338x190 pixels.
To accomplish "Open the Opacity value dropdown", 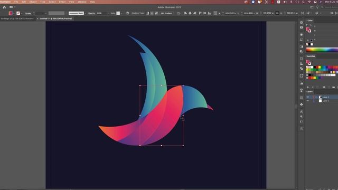I will point(108,13).
